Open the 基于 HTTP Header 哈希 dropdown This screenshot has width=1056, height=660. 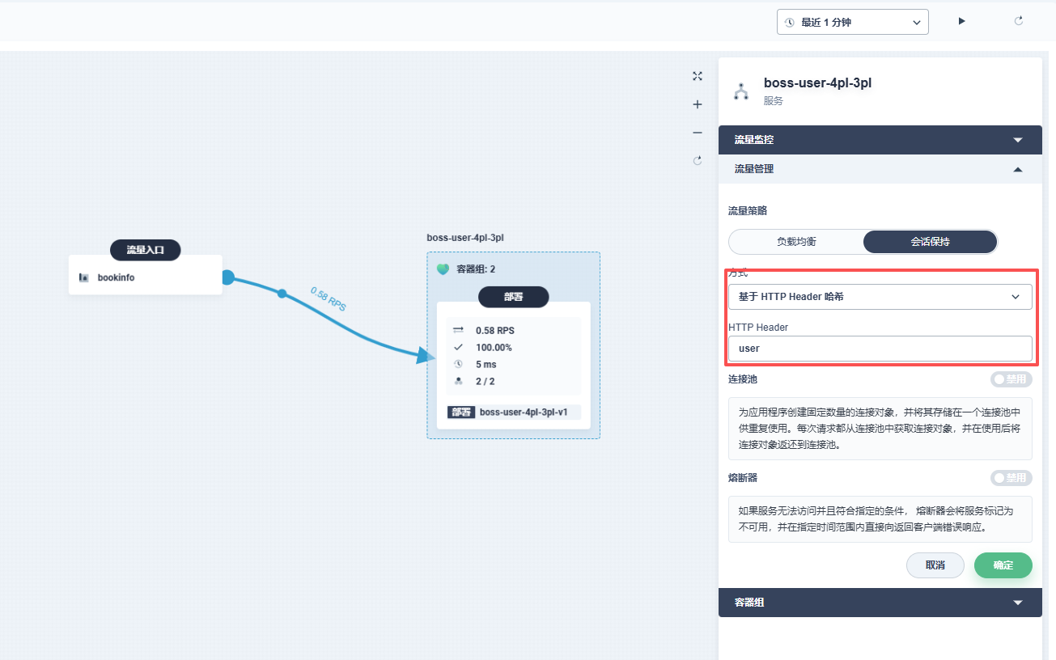[x=880, y=297]
